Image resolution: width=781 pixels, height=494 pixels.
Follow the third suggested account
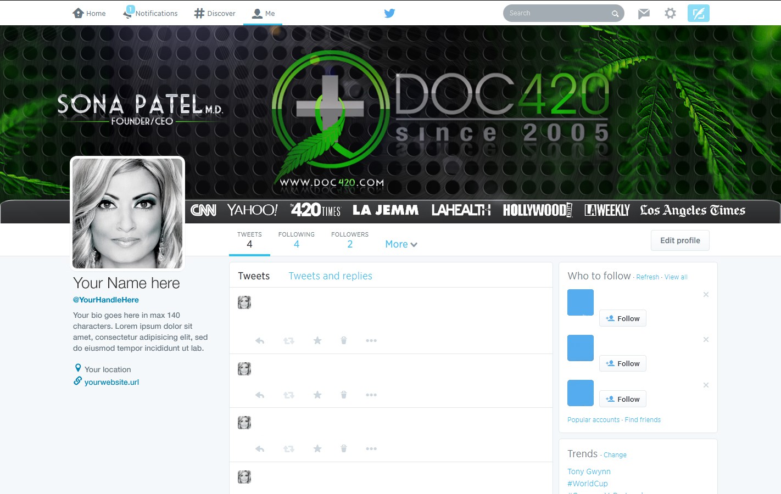(x=623, y=399)
